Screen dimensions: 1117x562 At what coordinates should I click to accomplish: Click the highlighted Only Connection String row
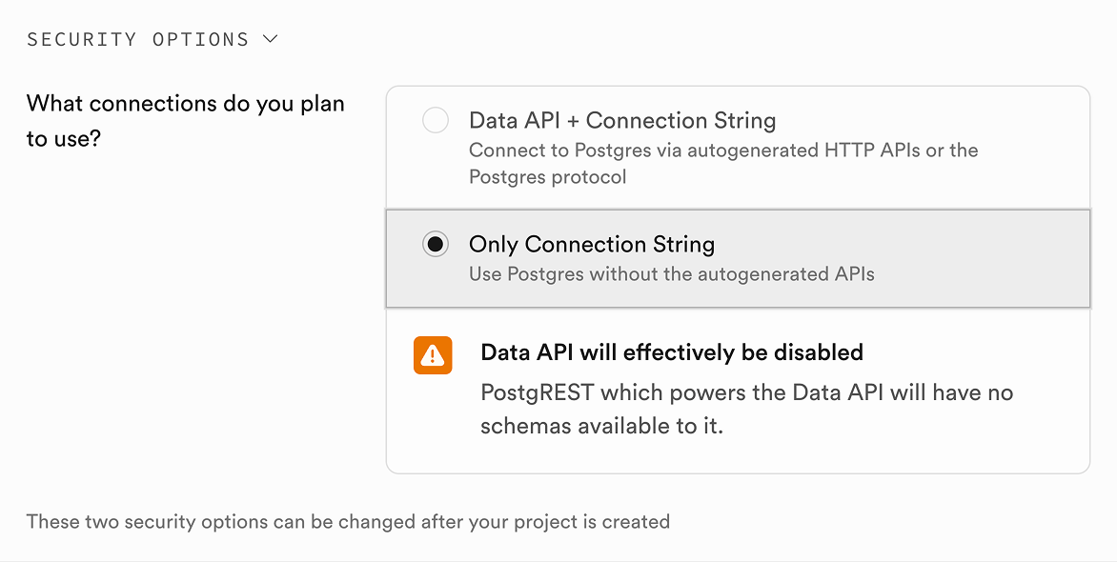(x=734, y=257)
